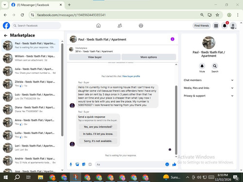Open Julia's apartment conversation

pyautogui.click(x=30, y=71)
